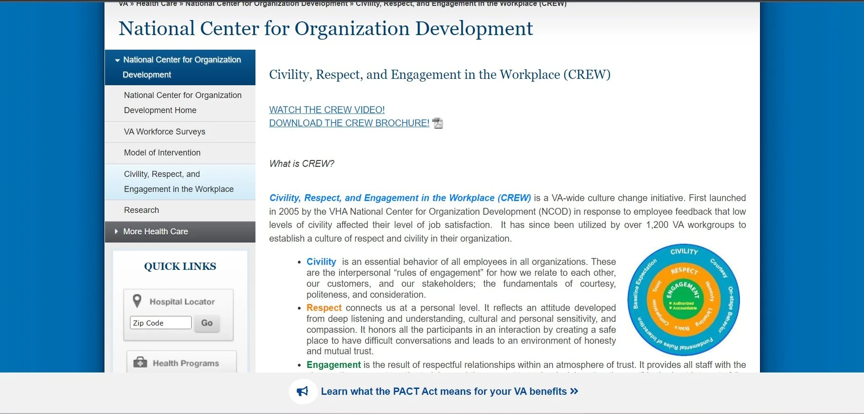Expand the More Health Care menu
The width and height of the screenshot is (864, 414).
(180, 232)
